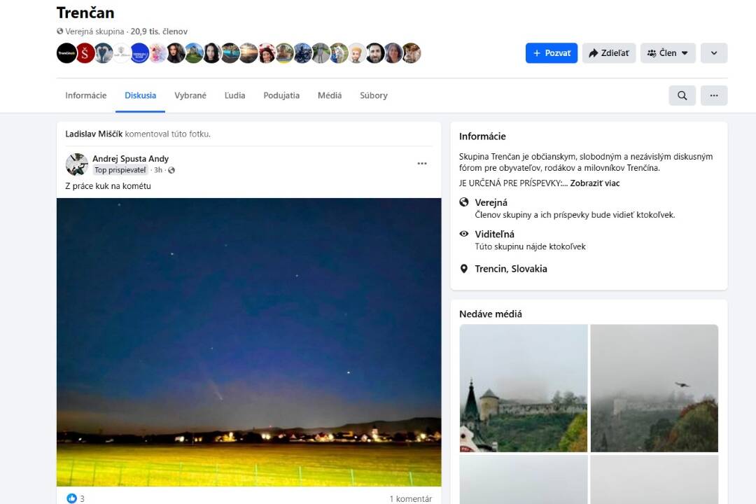Viewport: 756px width, 504px height.
Task: Click the red S member avatar
Action: click(85, 53)
